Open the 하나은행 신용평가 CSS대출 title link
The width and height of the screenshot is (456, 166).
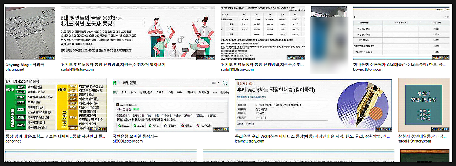coord(399,65)
